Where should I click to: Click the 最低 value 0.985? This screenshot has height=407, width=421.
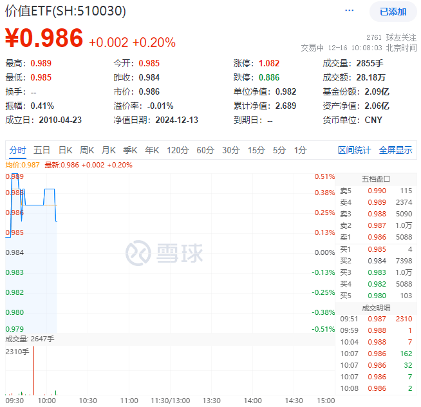click(x=41, y=78)
